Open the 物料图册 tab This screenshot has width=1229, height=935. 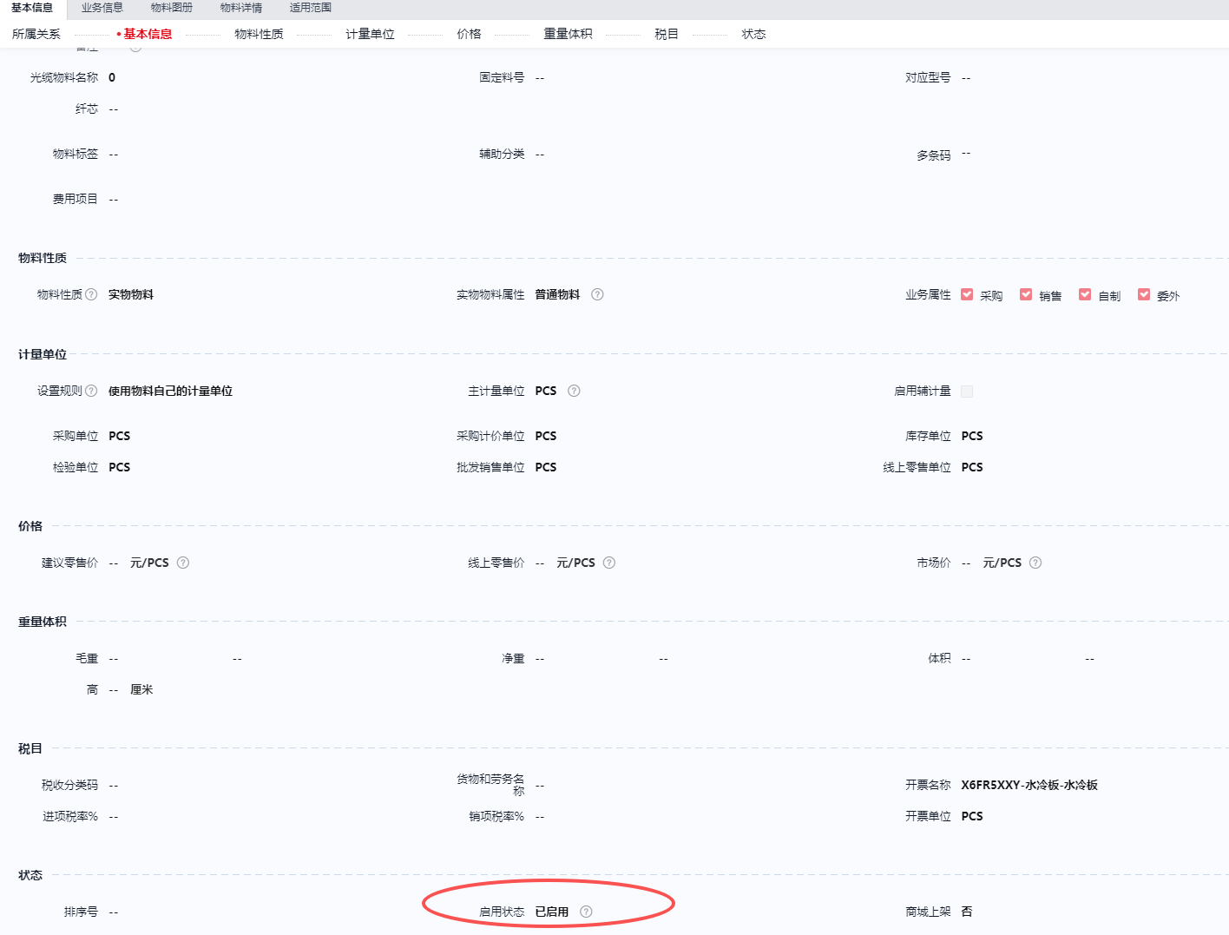[x=172, y=8]
